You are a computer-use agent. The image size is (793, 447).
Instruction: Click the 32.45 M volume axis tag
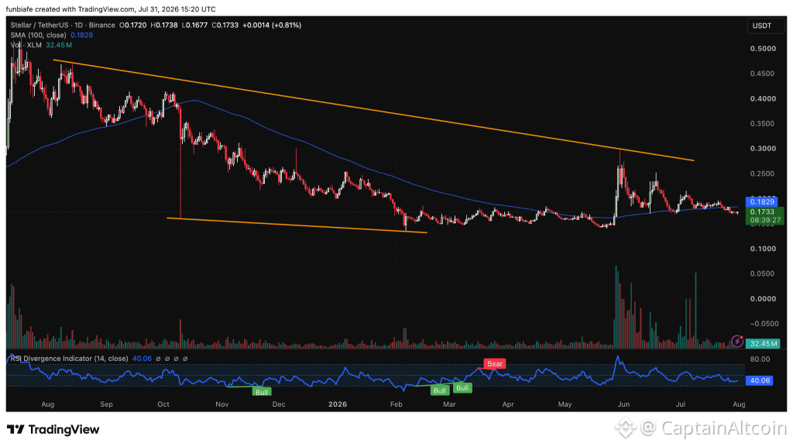tap(763, 343)
